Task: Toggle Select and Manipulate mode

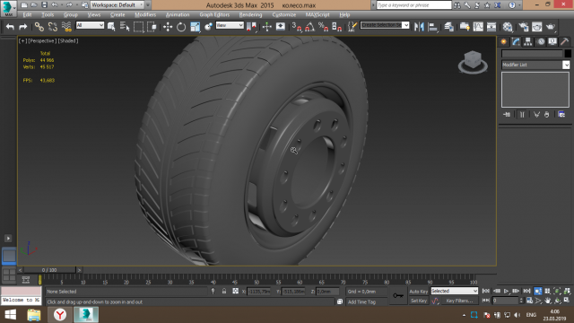Action: (x=267, y=27)
